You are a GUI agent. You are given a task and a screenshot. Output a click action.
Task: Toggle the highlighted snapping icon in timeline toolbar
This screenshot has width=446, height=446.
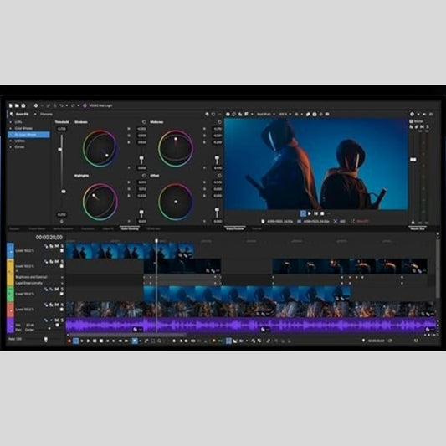pos(228,341)
